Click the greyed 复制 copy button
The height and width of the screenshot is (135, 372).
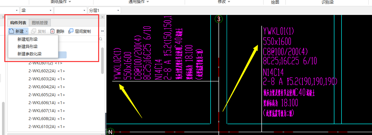[x=38, y=31]
